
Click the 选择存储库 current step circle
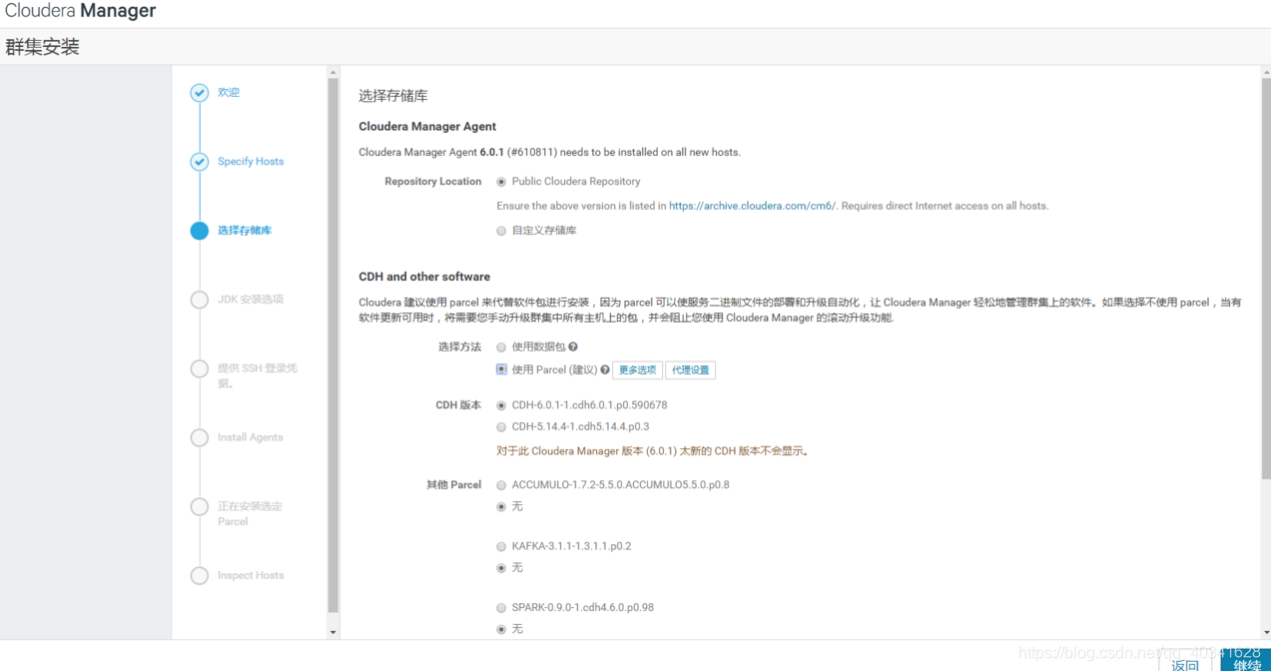(x=200, y=231)
